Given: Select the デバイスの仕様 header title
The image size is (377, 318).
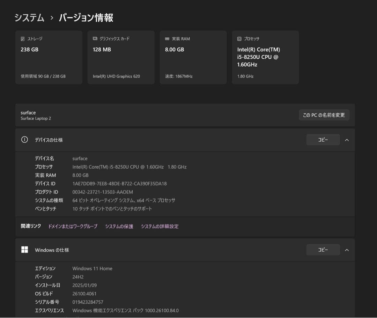Looking at the screenshot, I should [49, 140].
